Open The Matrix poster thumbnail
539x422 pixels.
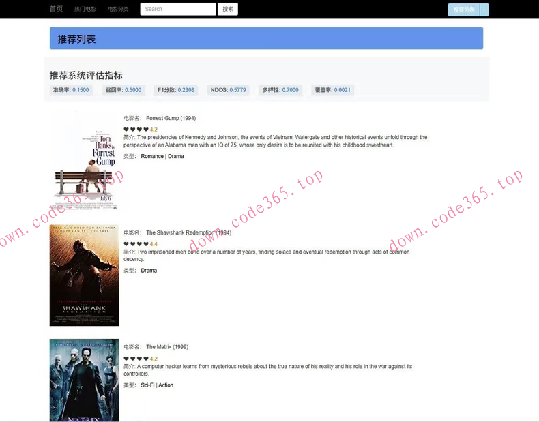tap(84, 380)
